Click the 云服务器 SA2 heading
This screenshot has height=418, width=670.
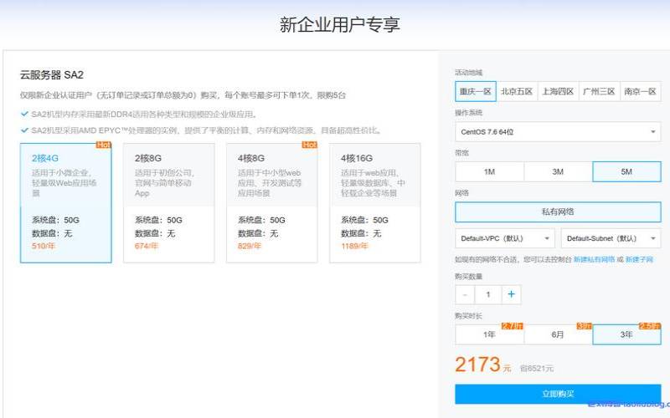click(x=52, y=75)
